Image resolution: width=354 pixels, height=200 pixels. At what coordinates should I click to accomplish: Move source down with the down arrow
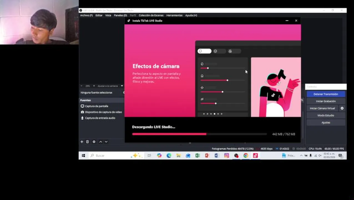pyautogui.click(x=106, y=142)
